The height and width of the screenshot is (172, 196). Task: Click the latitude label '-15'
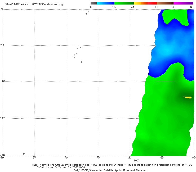[2, 117]
